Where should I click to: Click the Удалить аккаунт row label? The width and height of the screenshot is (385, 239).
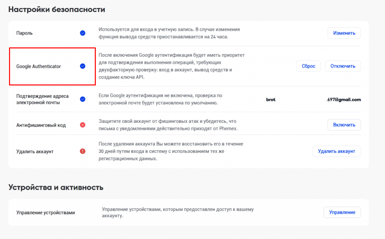tap(35, 151)
